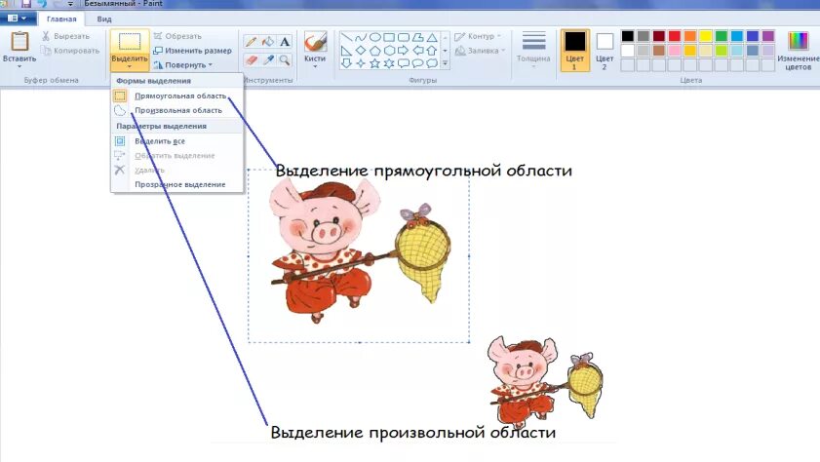Select the rounded rectangle shape

tap(404, 38)
